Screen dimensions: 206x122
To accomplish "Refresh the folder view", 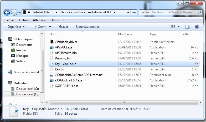I will [x=134, y=13].
